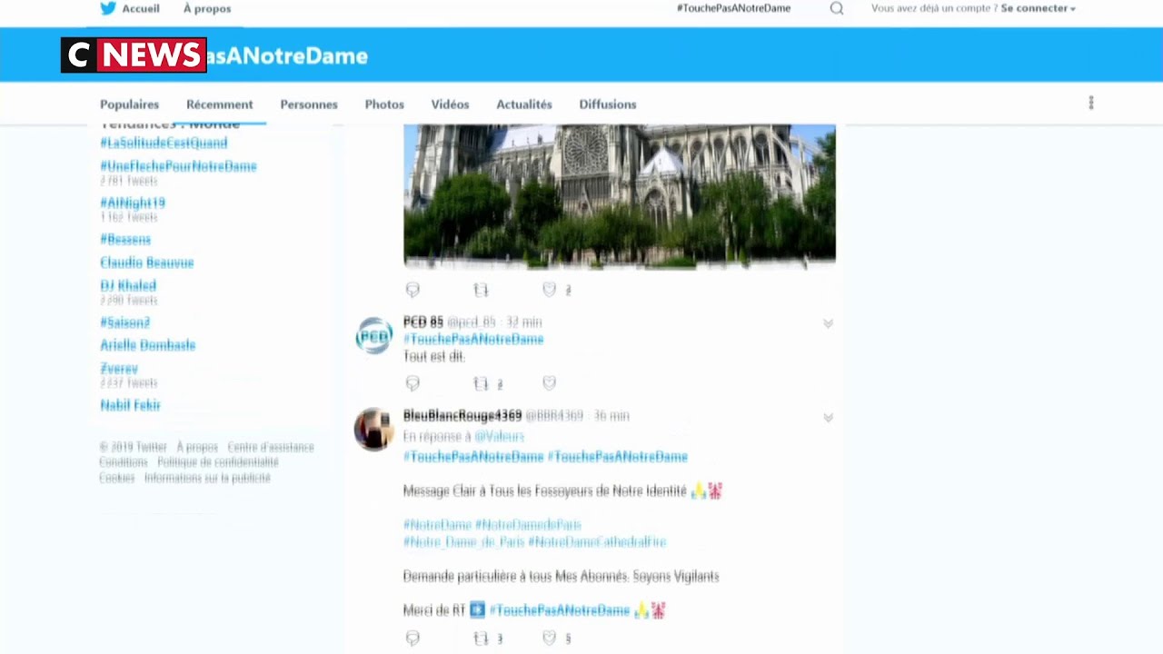Click the retweet icon on PCB 85's tweet
The width and height of the screenshot is (1163, 654).
coord(481,382)
